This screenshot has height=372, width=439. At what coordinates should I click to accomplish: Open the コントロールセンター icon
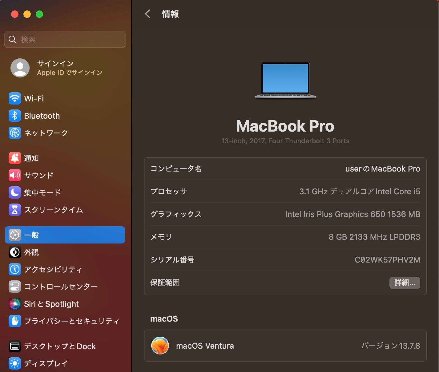(x=15, y=287)
